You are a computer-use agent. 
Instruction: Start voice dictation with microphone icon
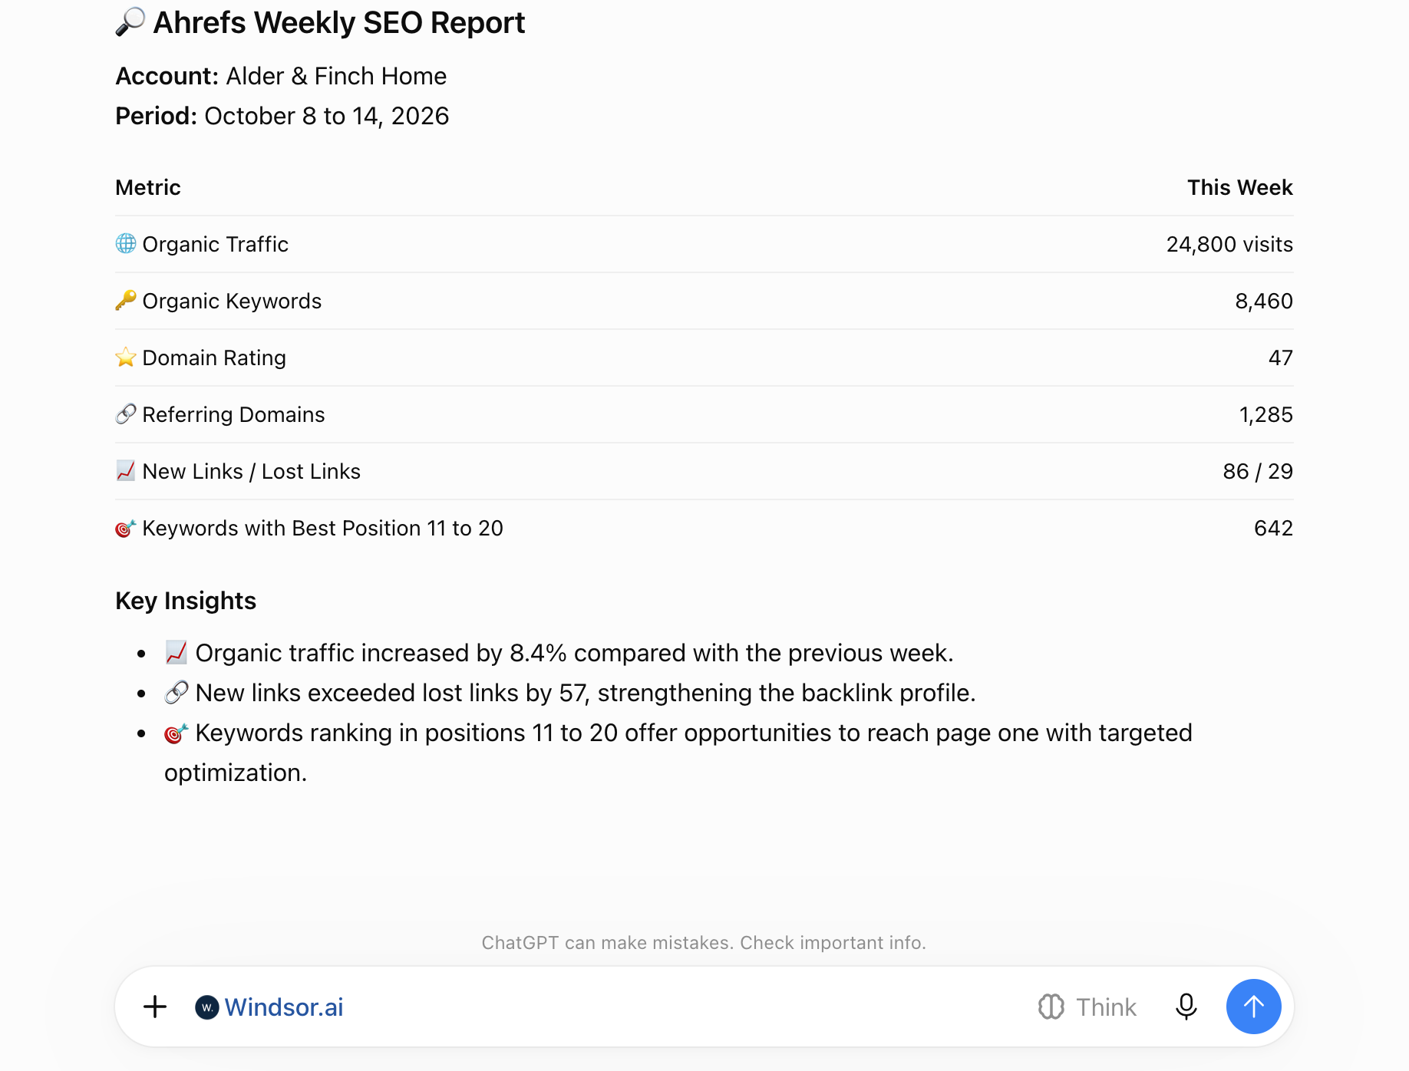point(1186,1007)
